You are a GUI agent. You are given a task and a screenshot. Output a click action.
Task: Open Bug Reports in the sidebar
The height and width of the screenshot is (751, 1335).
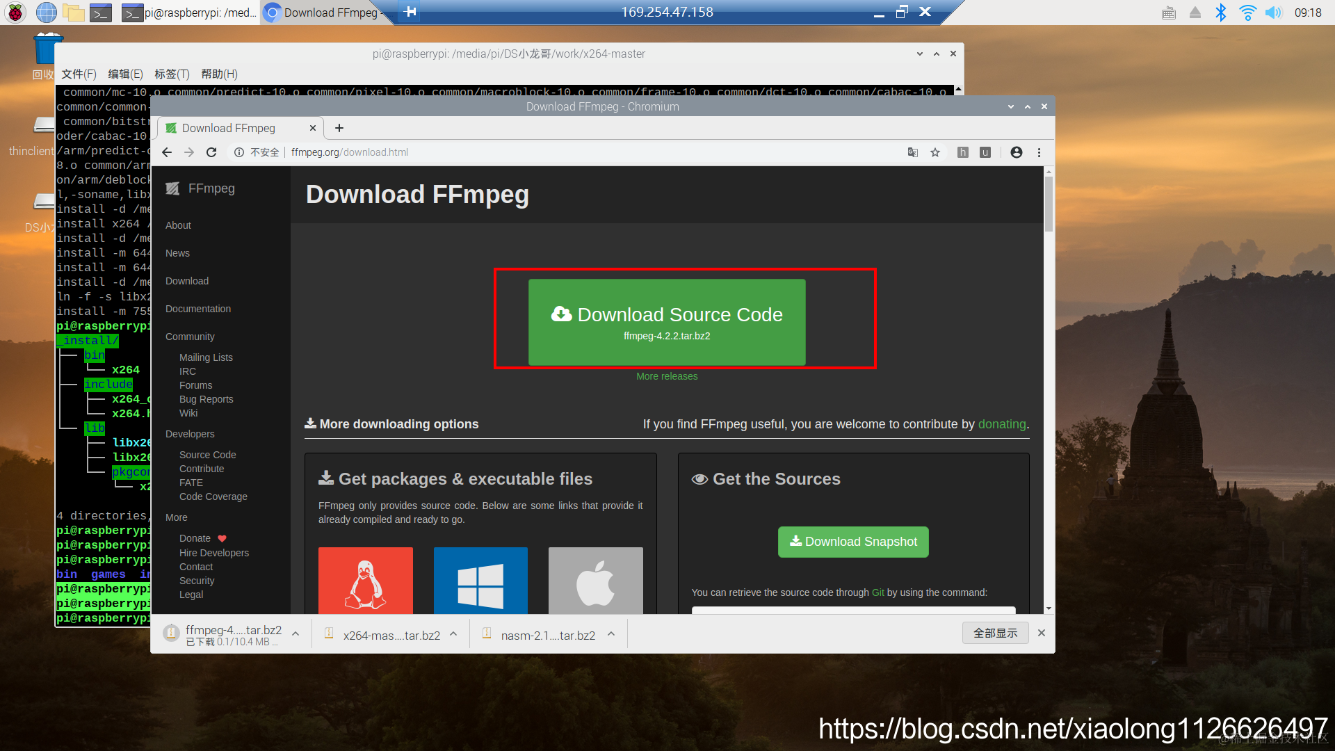click(206, 399)
